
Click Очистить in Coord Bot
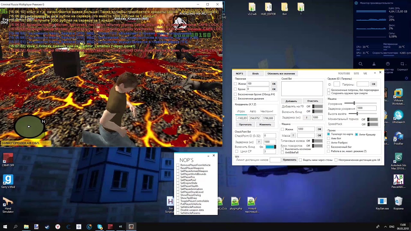pyautogui.click(x=312, y=101)
